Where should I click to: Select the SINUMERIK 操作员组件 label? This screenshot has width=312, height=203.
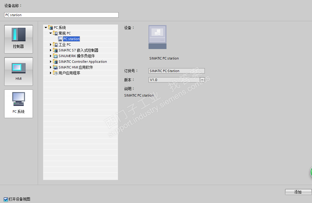(77, 56)
